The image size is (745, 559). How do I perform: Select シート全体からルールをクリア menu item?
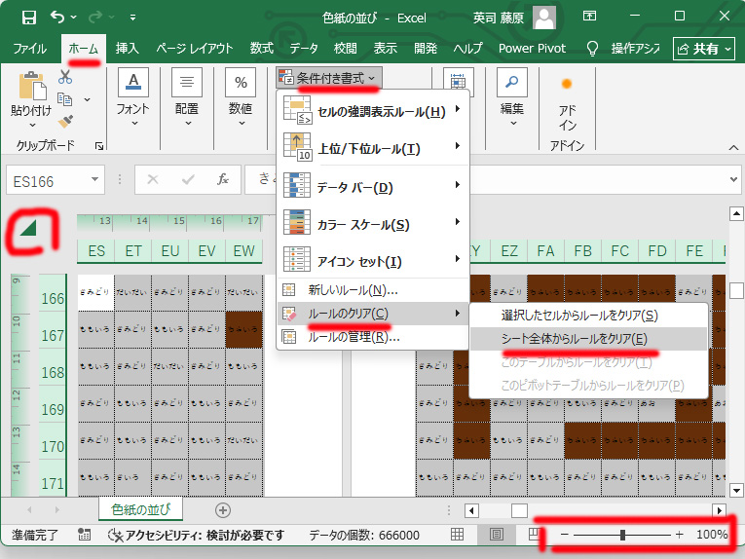573,338
